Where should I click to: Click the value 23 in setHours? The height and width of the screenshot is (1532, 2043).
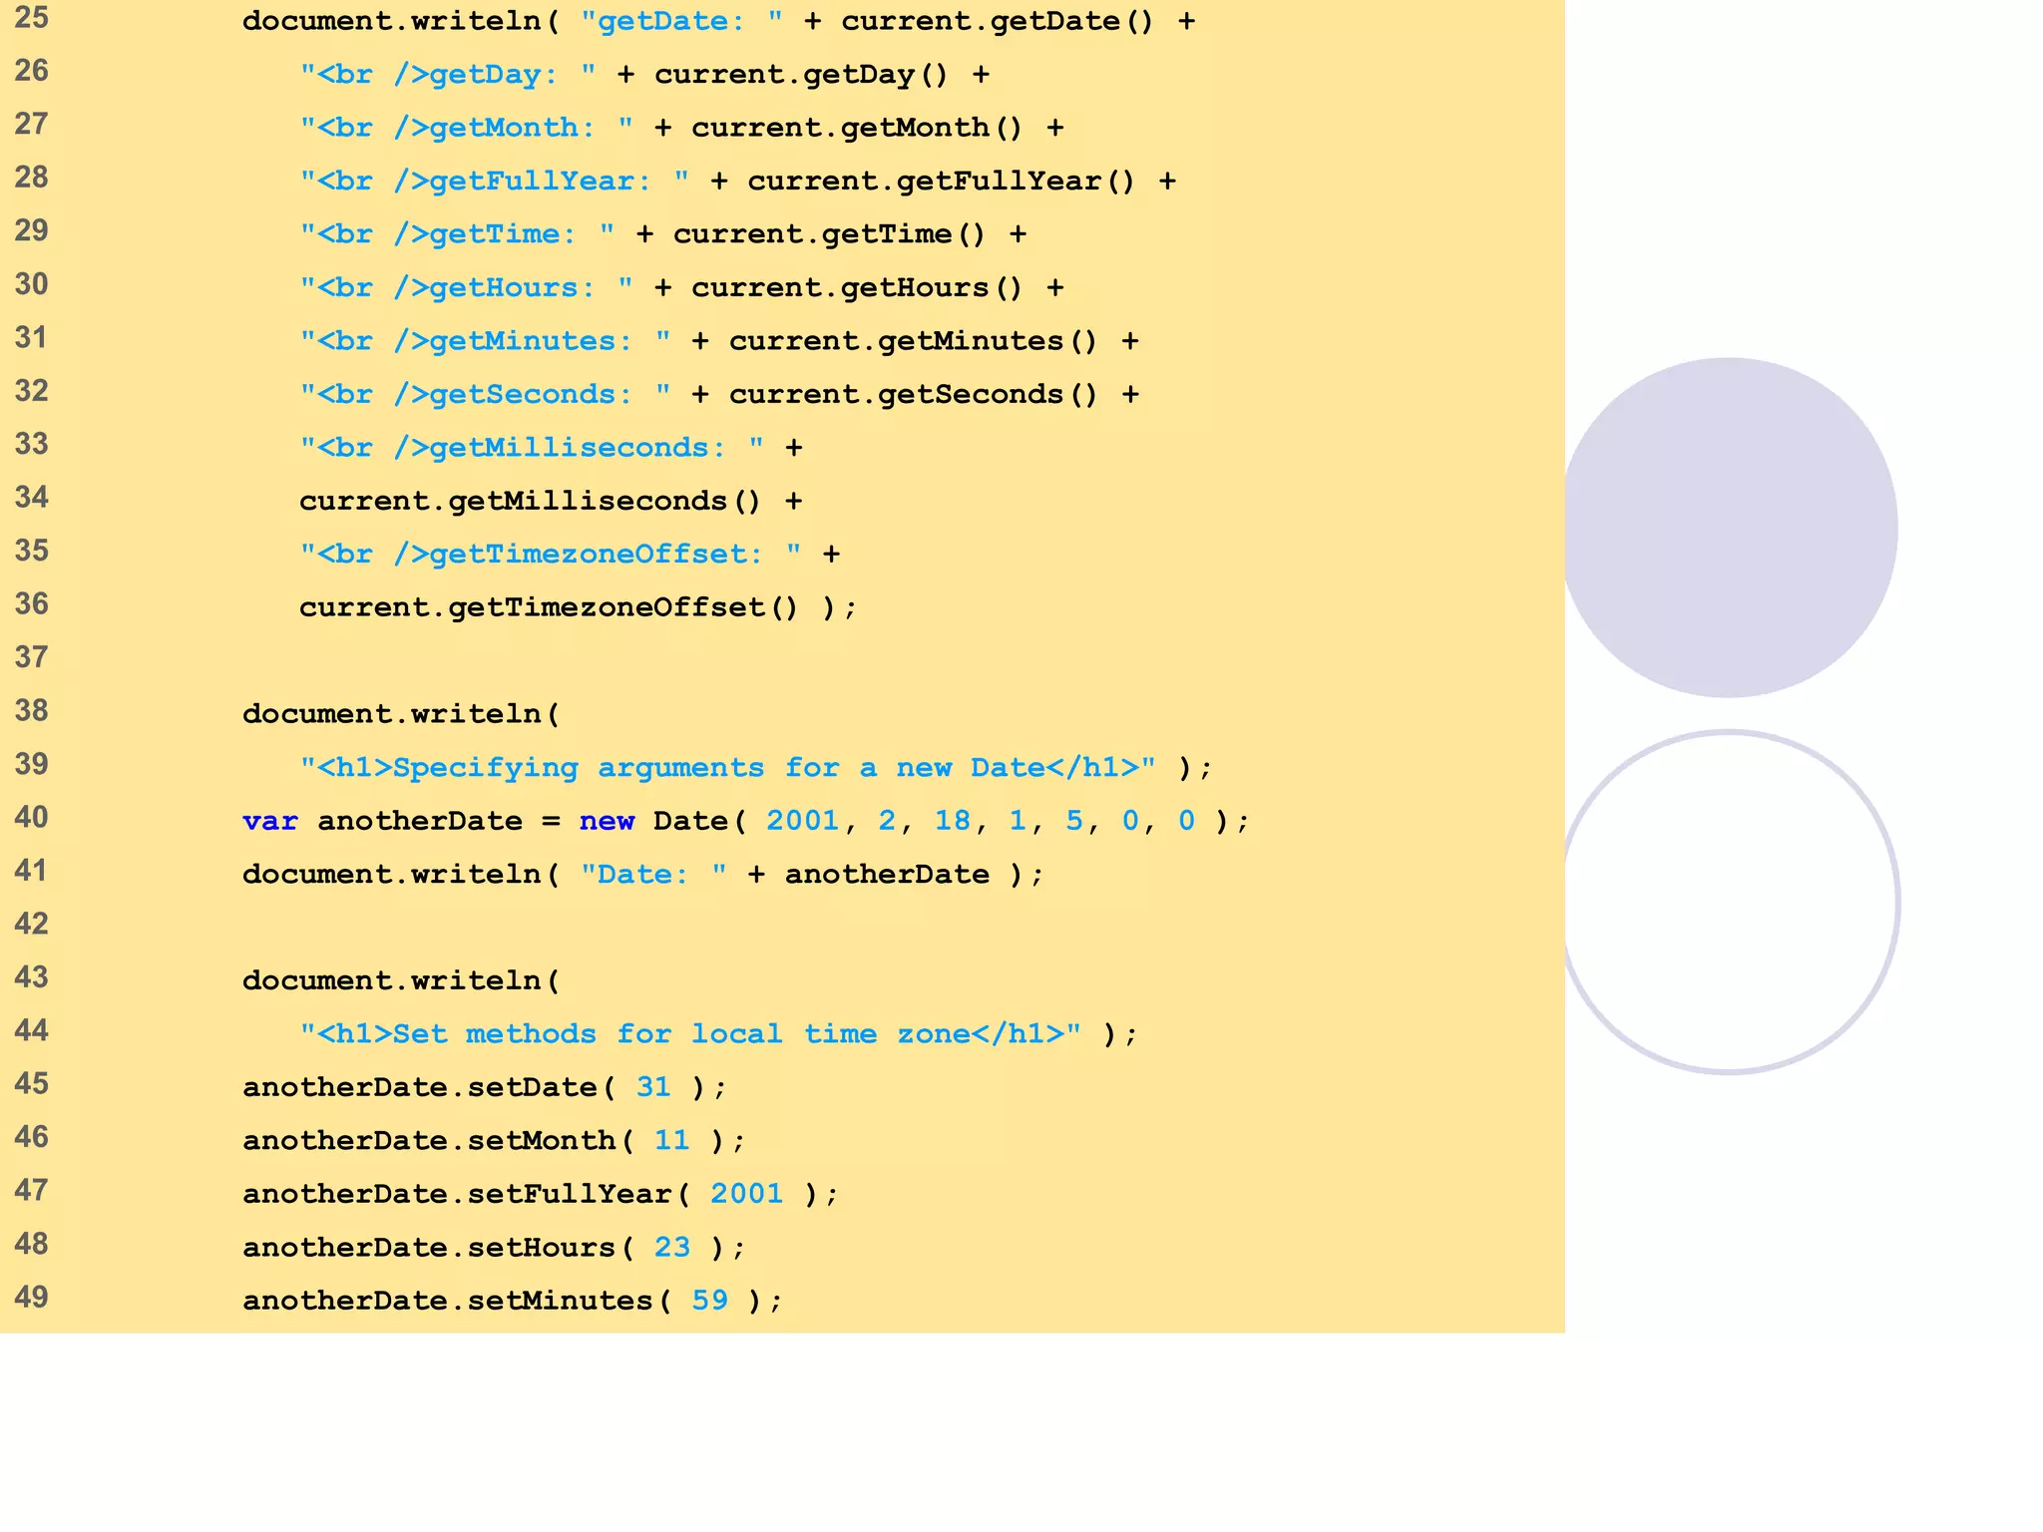(x=671, y=1248)
